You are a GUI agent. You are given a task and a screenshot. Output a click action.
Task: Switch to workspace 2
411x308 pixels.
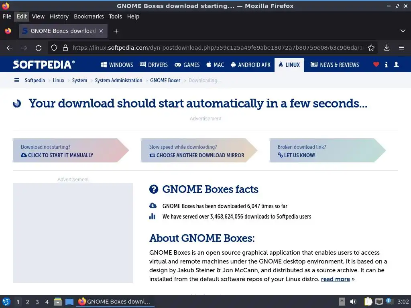28,302
